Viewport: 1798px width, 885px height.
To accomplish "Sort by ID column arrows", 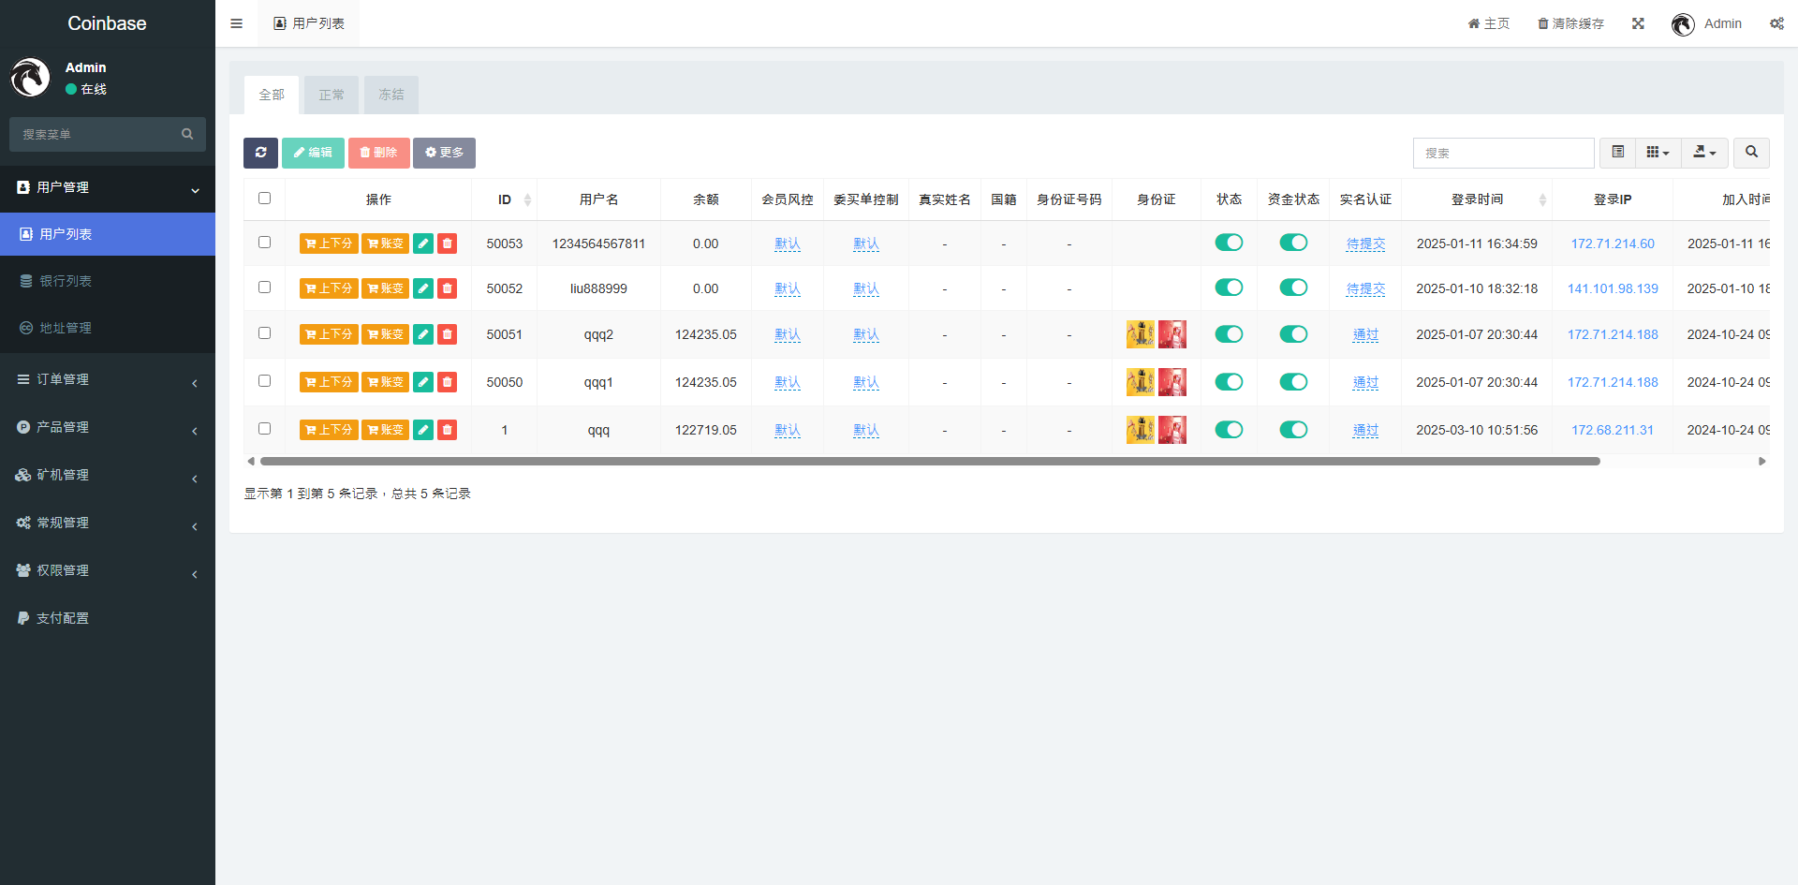I will click(x=527, y=199).
